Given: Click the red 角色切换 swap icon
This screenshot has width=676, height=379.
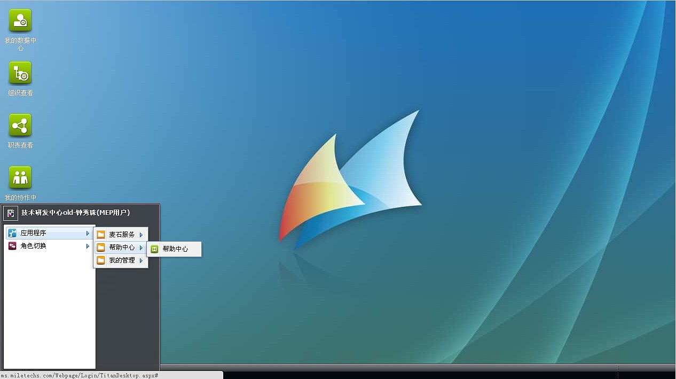Looking at the screenshot, I should [x=12, y=246].
